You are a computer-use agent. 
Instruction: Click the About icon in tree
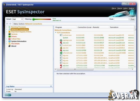click(9, 46)
